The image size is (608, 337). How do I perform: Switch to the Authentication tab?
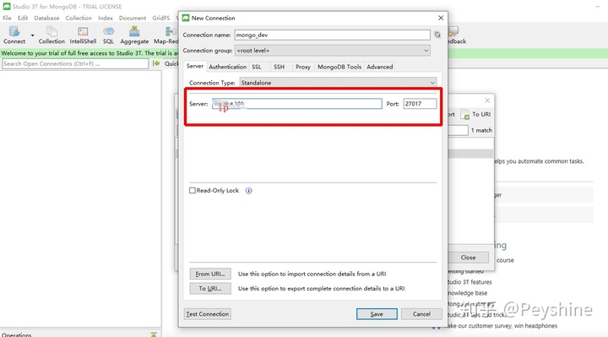point(228,67)
